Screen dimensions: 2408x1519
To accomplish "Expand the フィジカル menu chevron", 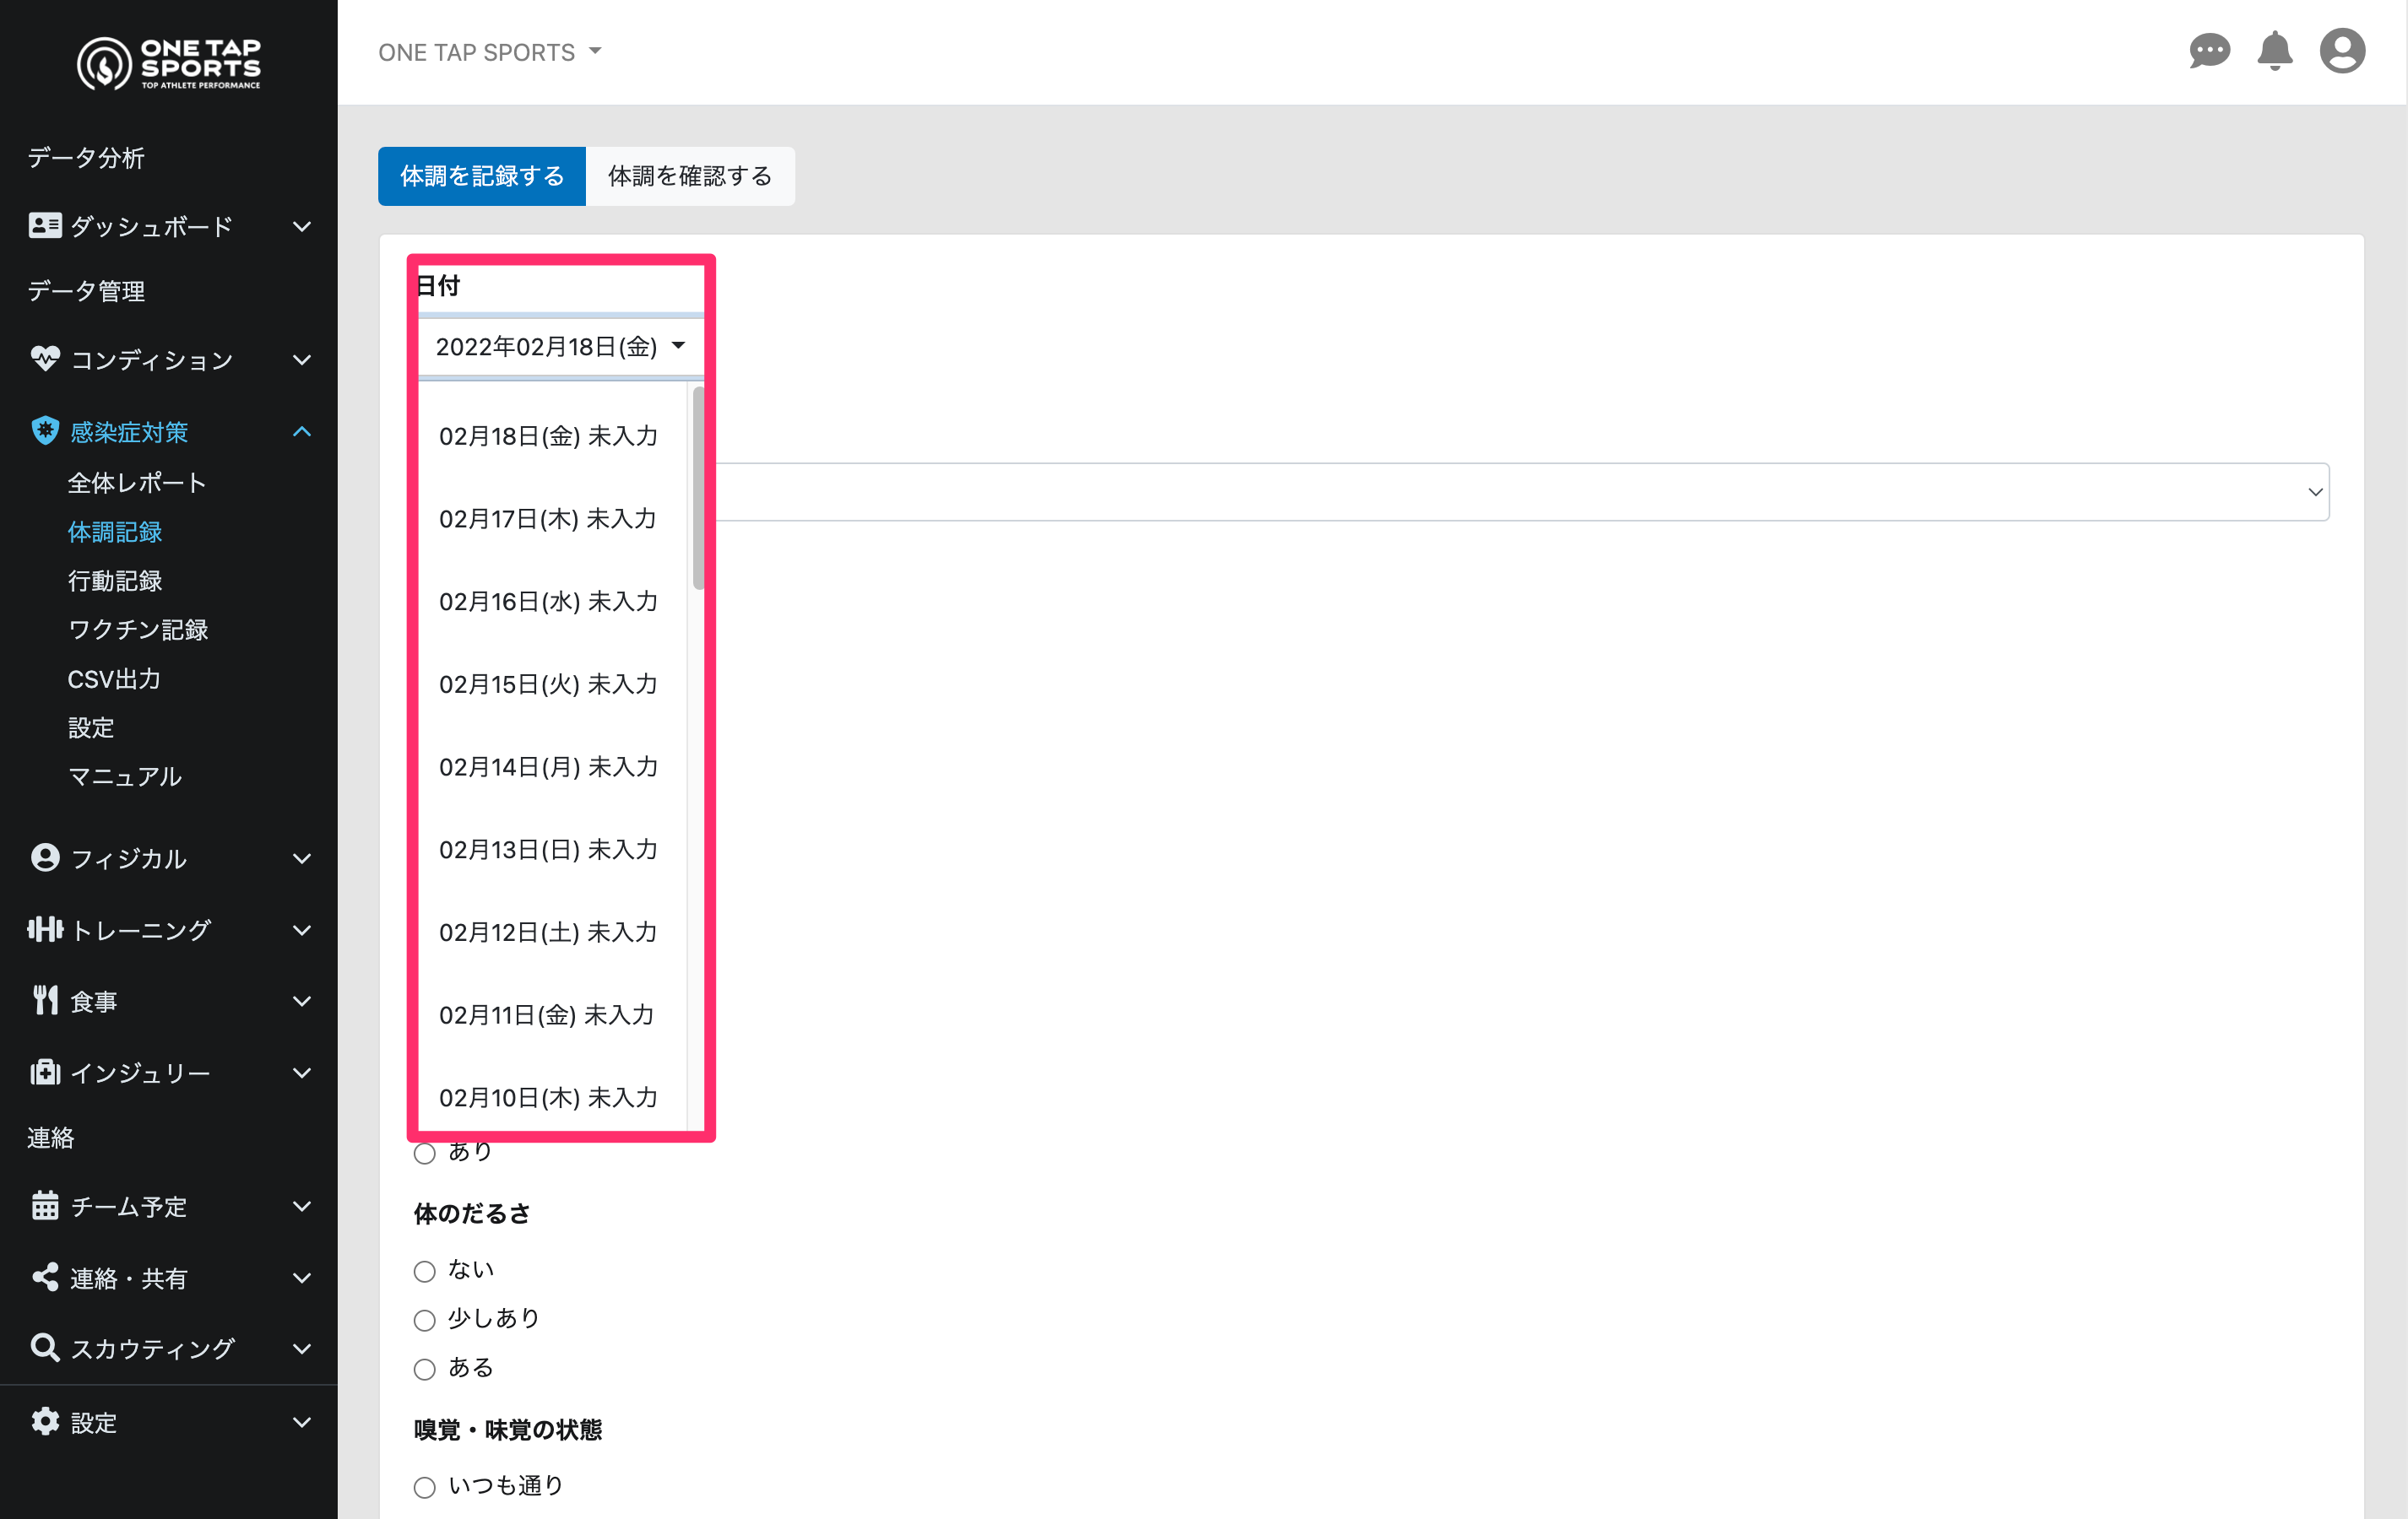I will tap(302, 858).
